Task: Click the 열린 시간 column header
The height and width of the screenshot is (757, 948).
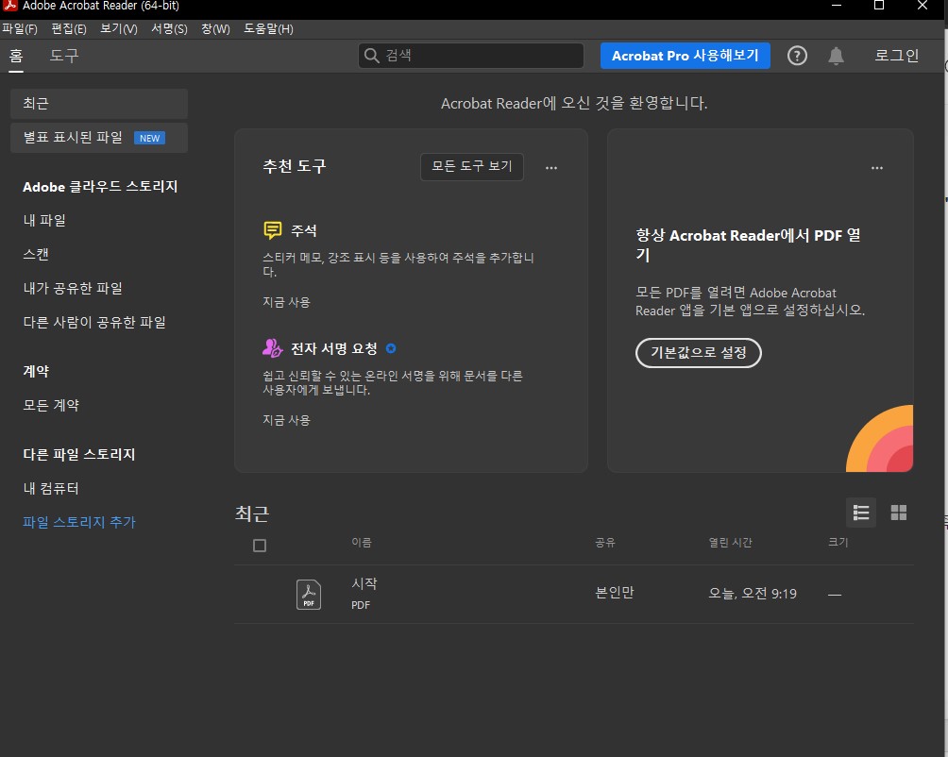Action: tap(730, 543)
